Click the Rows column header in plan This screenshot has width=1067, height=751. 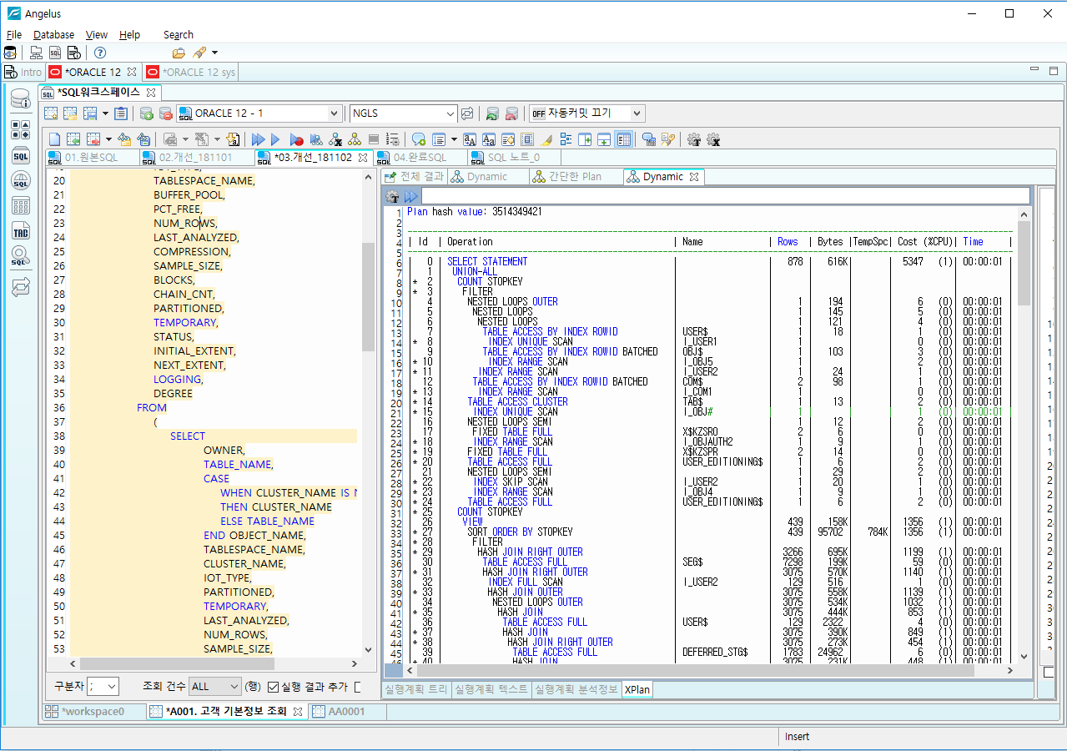(788, 242)
